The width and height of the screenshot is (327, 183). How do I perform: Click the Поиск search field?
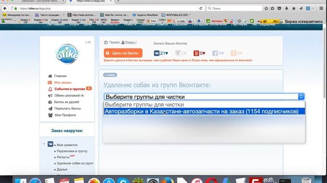tap(235, 9)
